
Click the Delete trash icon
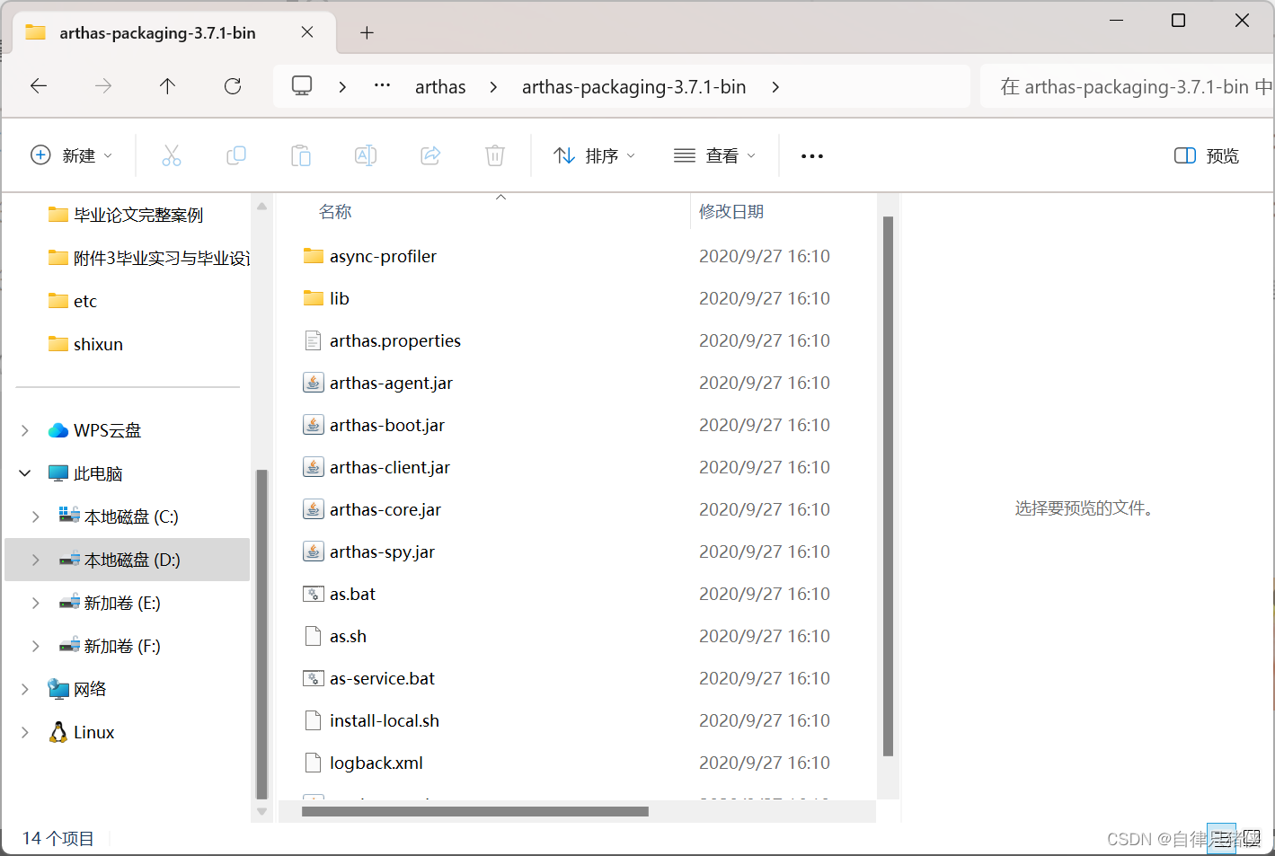pos(495,155)
